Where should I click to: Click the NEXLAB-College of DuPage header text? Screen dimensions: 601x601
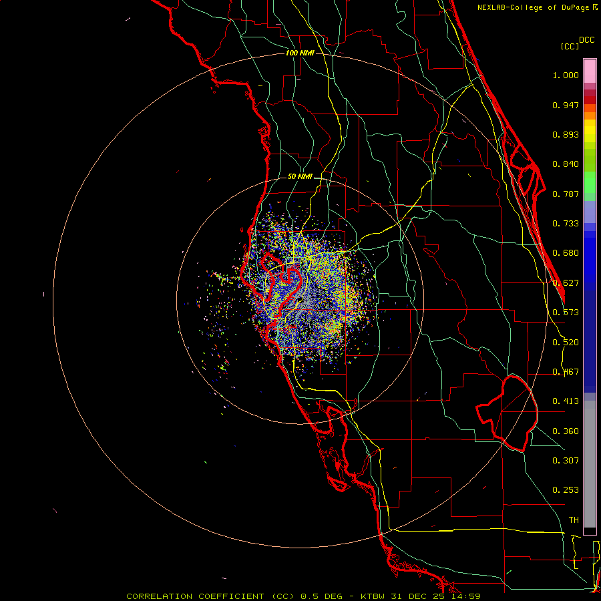tap(533, 7)
